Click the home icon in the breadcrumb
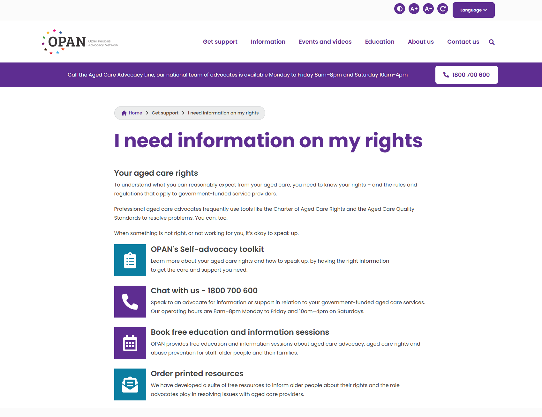The image size is (542, 417). point(124,113)
